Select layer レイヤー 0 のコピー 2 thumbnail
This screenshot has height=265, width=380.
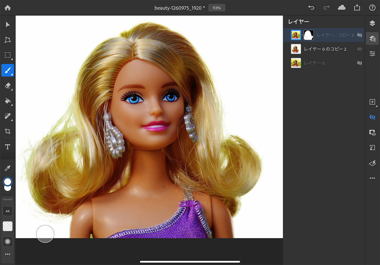click(x=296, y=49)
